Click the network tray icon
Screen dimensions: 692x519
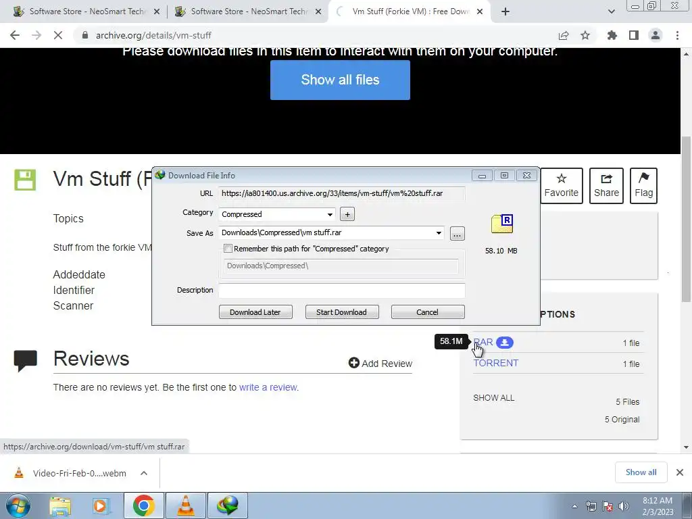pyautogui.click(x=591, y=506)
